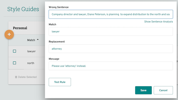Click Delete Selected in the Personal panel
The image size is (178, 100).
point(26,77)
